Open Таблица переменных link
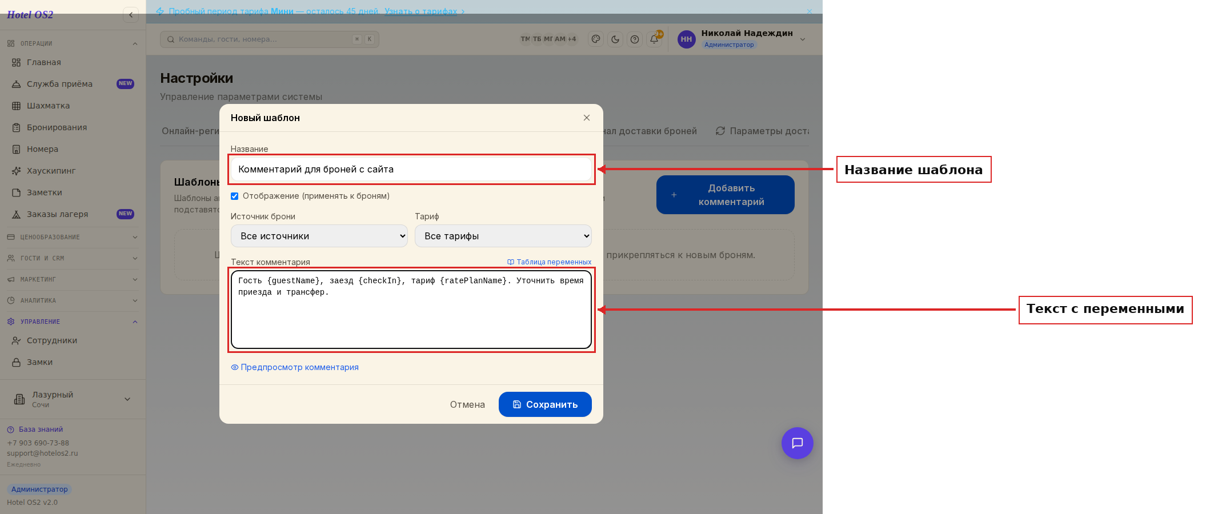The image size is (1206, 514). pos(550,262)
